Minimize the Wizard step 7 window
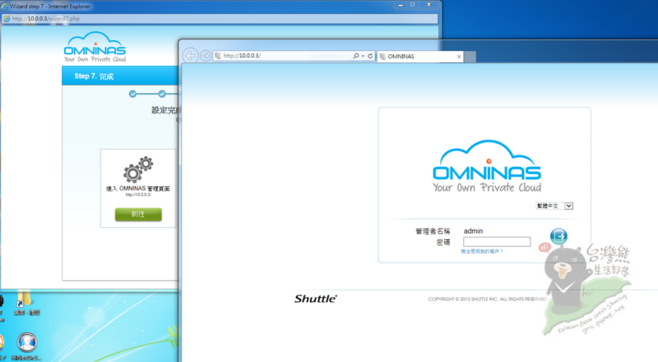This screenshot has height=362, width=658. (401, 5)
